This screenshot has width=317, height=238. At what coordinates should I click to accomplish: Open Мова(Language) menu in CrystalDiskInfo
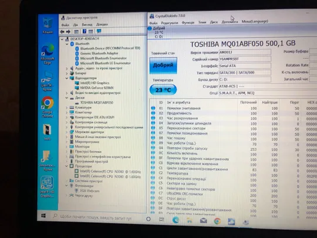coord(255,21)
